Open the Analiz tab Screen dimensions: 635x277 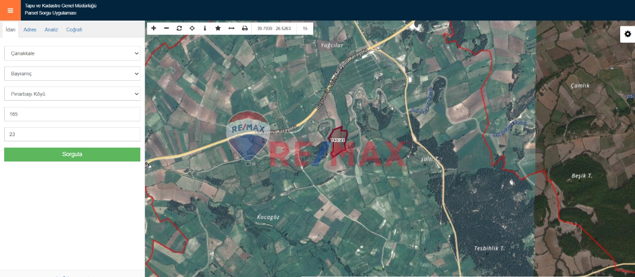click(x=51, y=30)
